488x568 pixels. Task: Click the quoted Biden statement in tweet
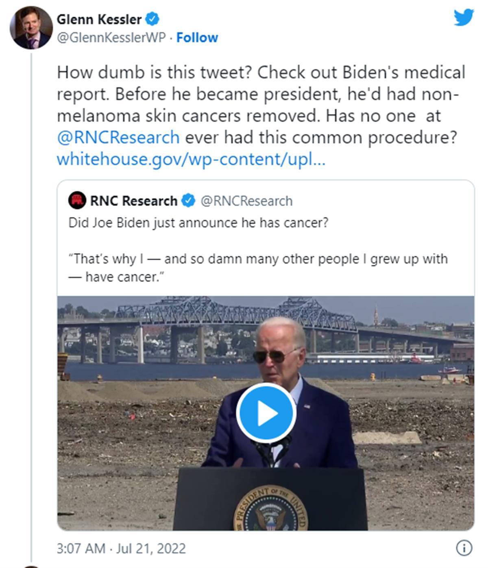258,268
